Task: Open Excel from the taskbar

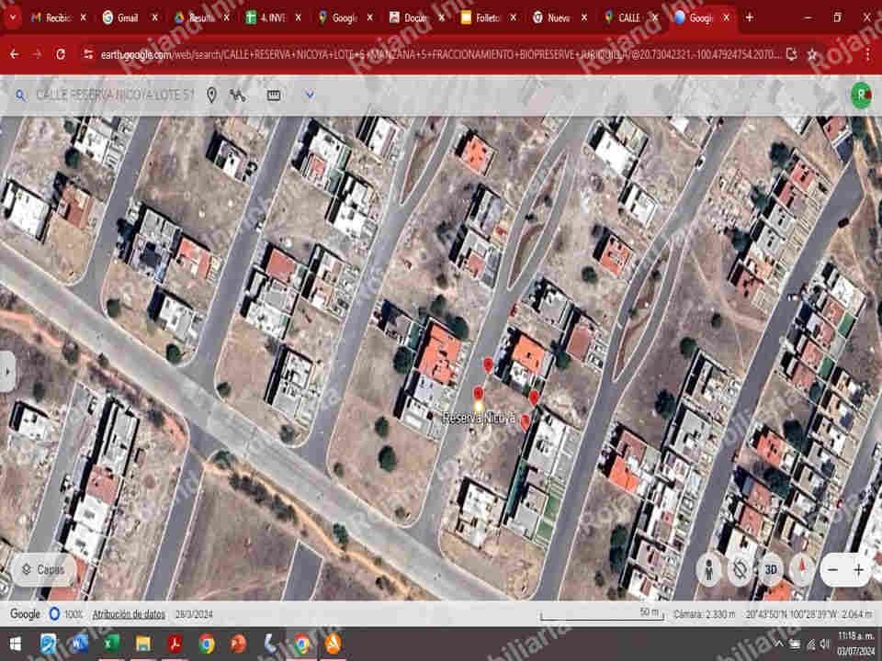Action: pyautogui.click(x=111, y=644)
